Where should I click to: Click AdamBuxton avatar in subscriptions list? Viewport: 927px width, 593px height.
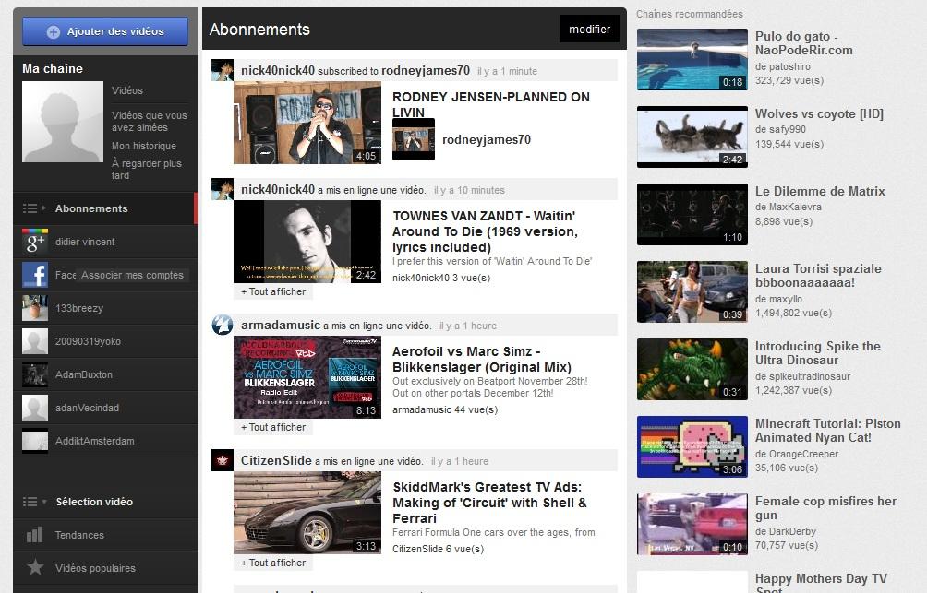tap(35, 374)
